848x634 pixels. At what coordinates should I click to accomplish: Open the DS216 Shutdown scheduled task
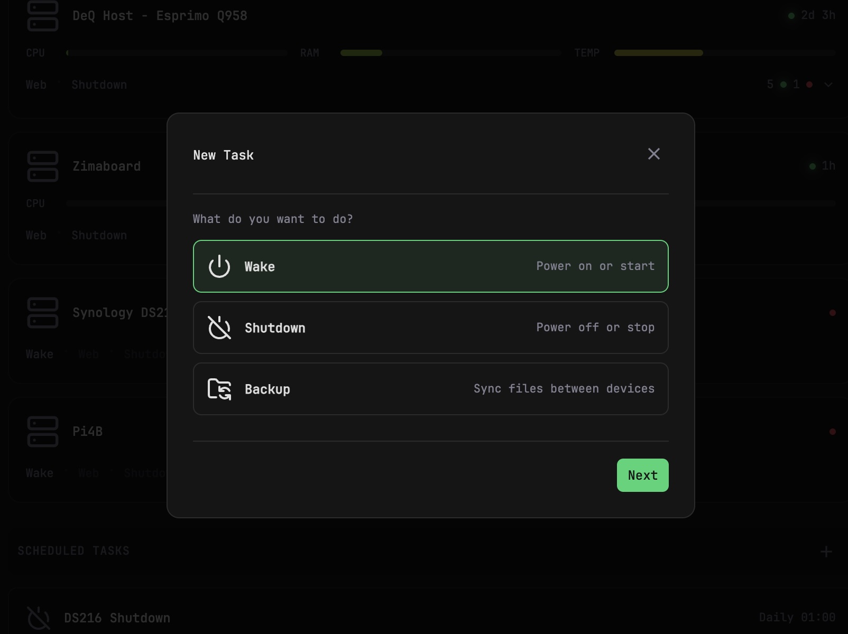[117, 618]
